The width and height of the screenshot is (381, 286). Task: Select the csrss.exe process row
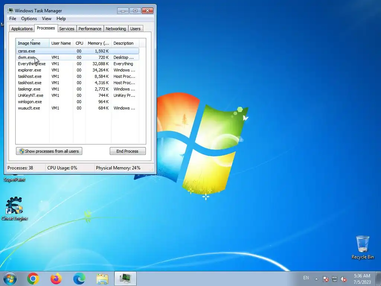coord(77,51)
